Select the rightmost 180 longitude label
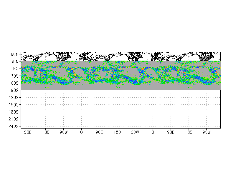The width and height of the screenshot is (231, 180). click(x=189, y=132)
